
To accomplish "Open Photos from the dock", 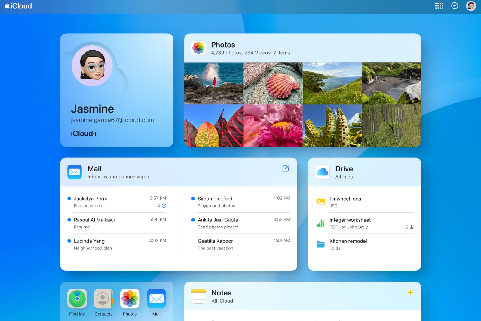I will pos(130,298).
